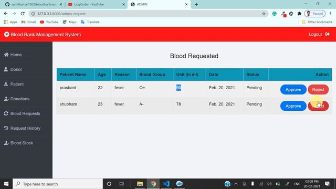Image resolution: width=336 pixels, height=189 pixels.
Task: Switch to the GitHub bloodbank tab
Action: click(x=34, y=4)
